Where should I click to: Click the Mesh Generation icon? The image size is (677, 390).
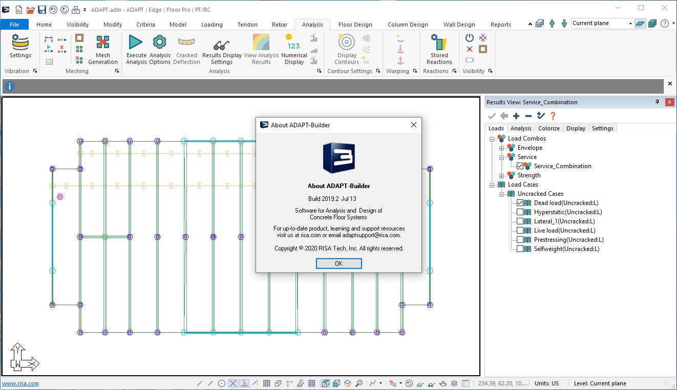point(103,42)
